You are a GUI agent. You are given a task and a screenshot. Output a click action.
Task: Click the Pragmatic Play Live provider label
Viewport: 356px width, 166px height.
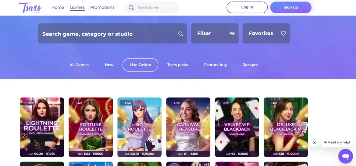click(x=90, y=134)
